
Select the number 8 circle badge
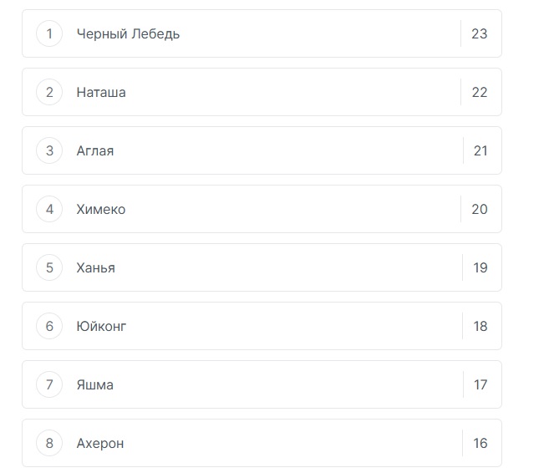(x=49, y=443)
